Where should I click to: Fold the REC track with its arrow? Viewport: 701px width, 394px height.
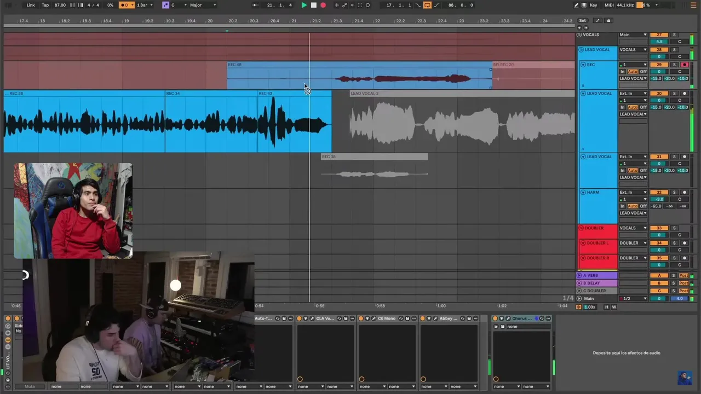(x=583, y=65)
